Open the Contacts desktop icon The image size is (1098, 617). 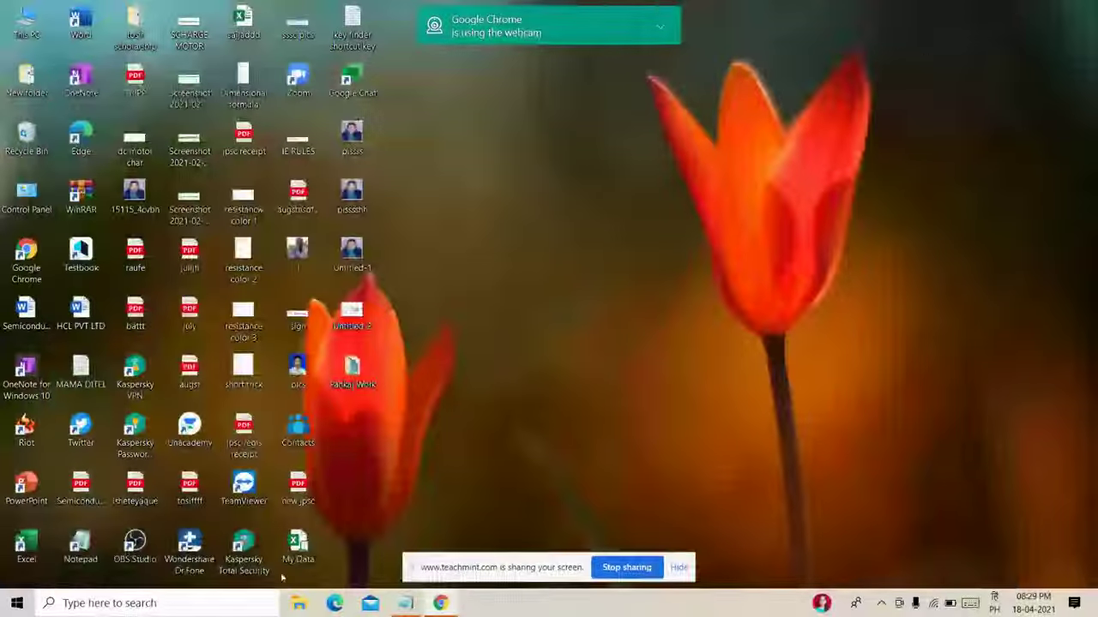298,430
